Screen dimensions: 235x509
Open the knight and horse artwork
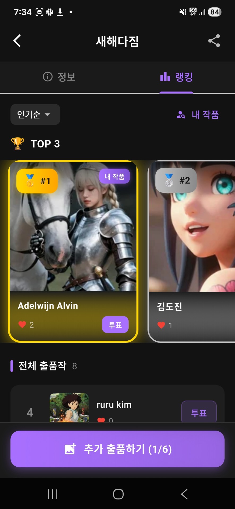coord(73,227)
